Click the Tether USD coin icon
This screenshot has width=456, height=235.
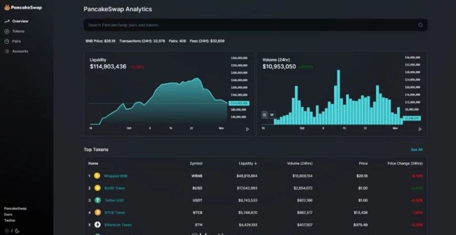[x=97, y=200]
